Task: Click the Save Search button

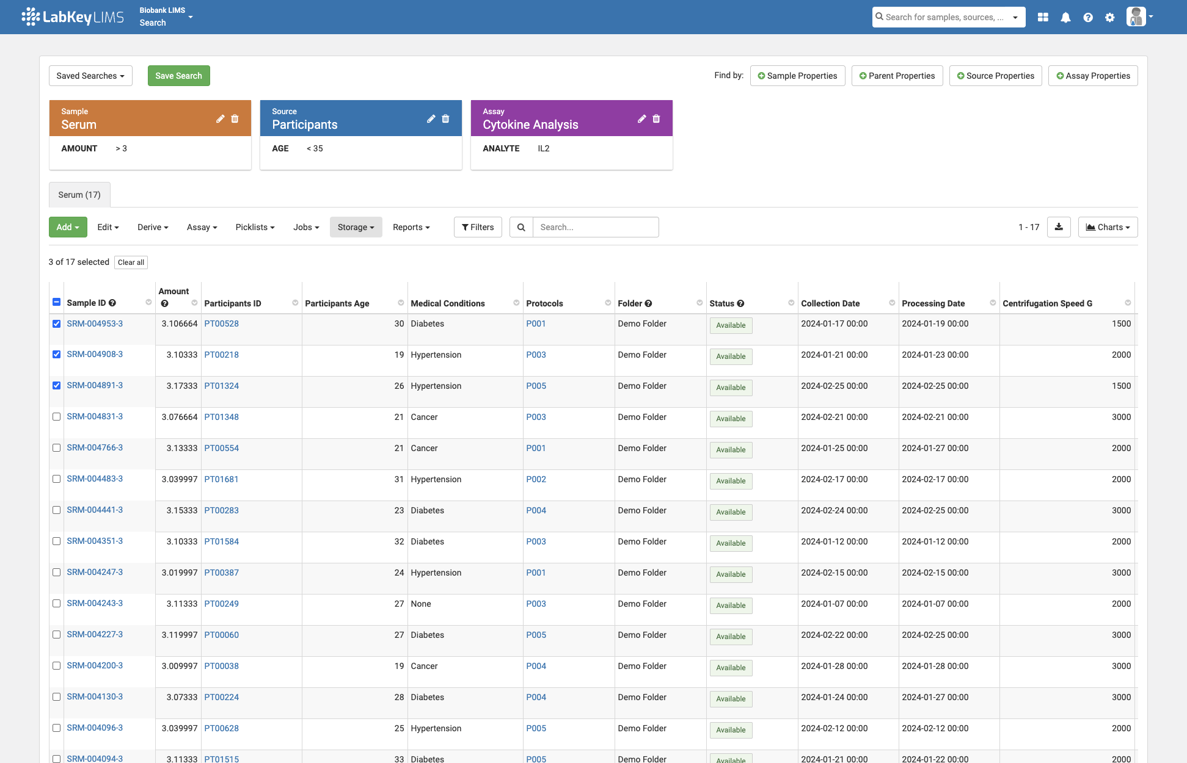Action: click(x=178, y=76)
